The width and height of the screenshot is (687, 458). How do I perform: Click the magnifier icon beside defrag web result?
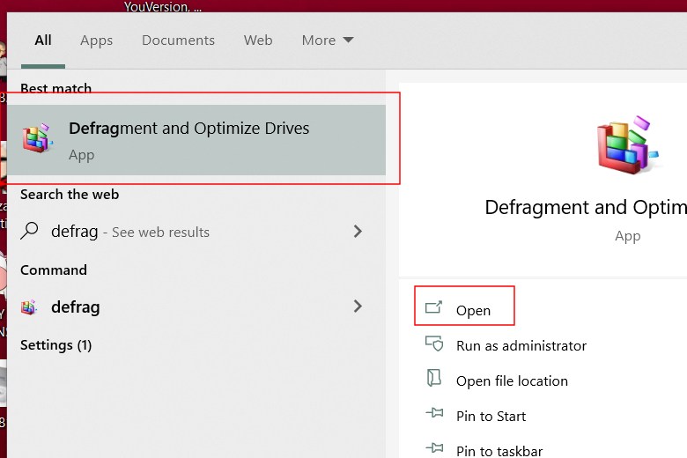click(x=30, y=231)
